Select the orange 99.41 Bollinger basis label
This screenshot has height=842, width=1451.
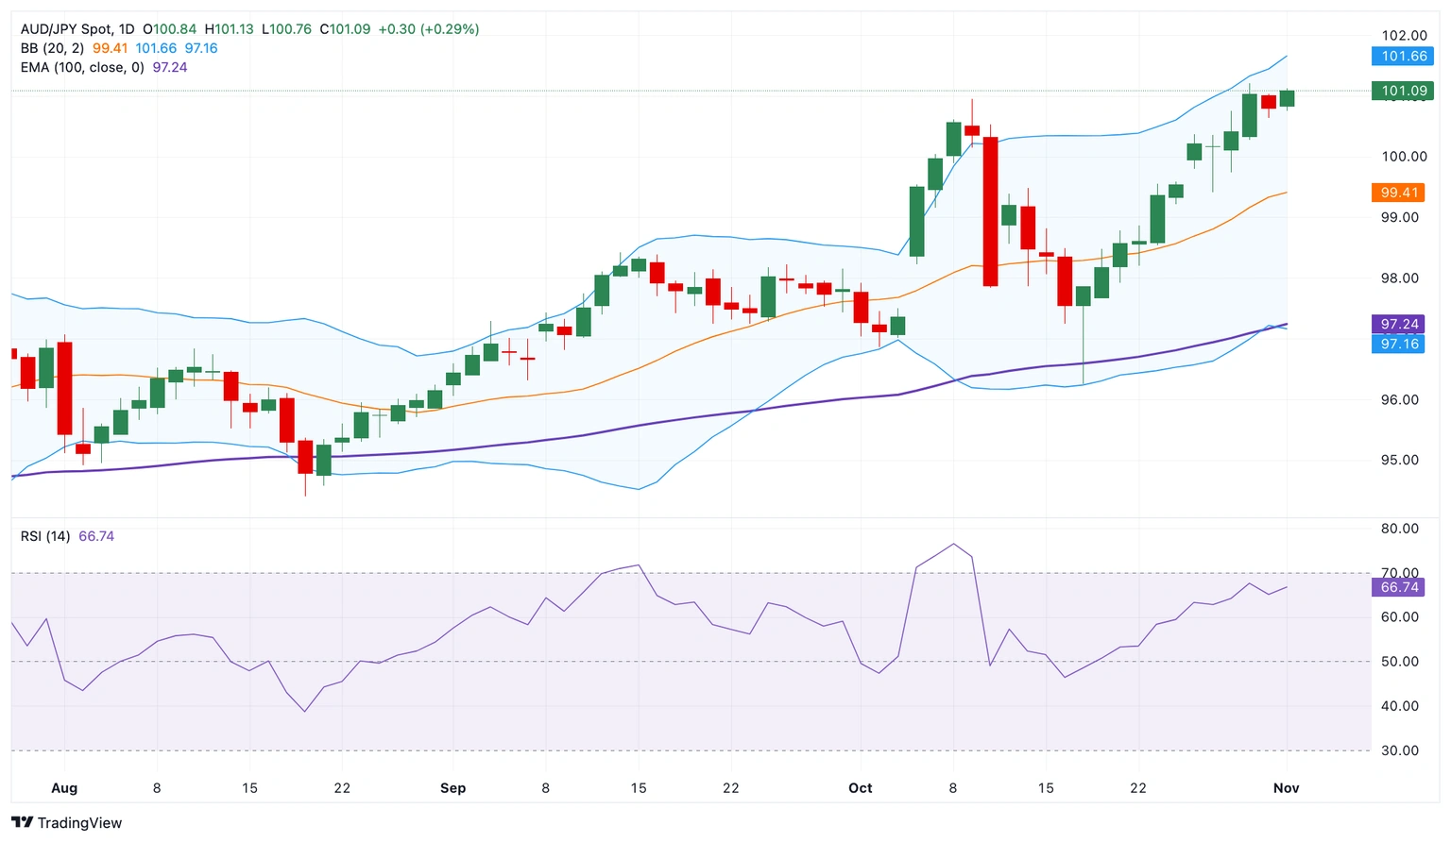coord(1398,193)
